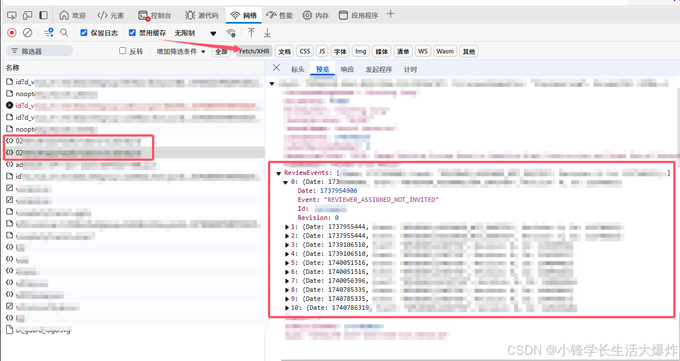The height and width of the screenshot is (361, 680).
Task: Toggle the 禁用缓存 checkbox
Action: 132,33
